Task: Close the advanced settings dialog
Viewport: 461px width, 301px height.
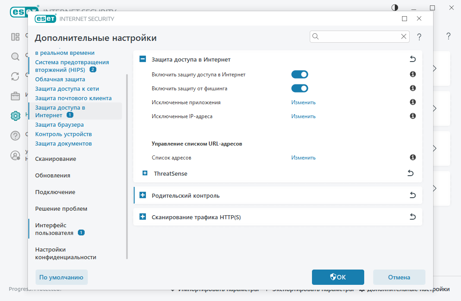Action: [419, 18]
